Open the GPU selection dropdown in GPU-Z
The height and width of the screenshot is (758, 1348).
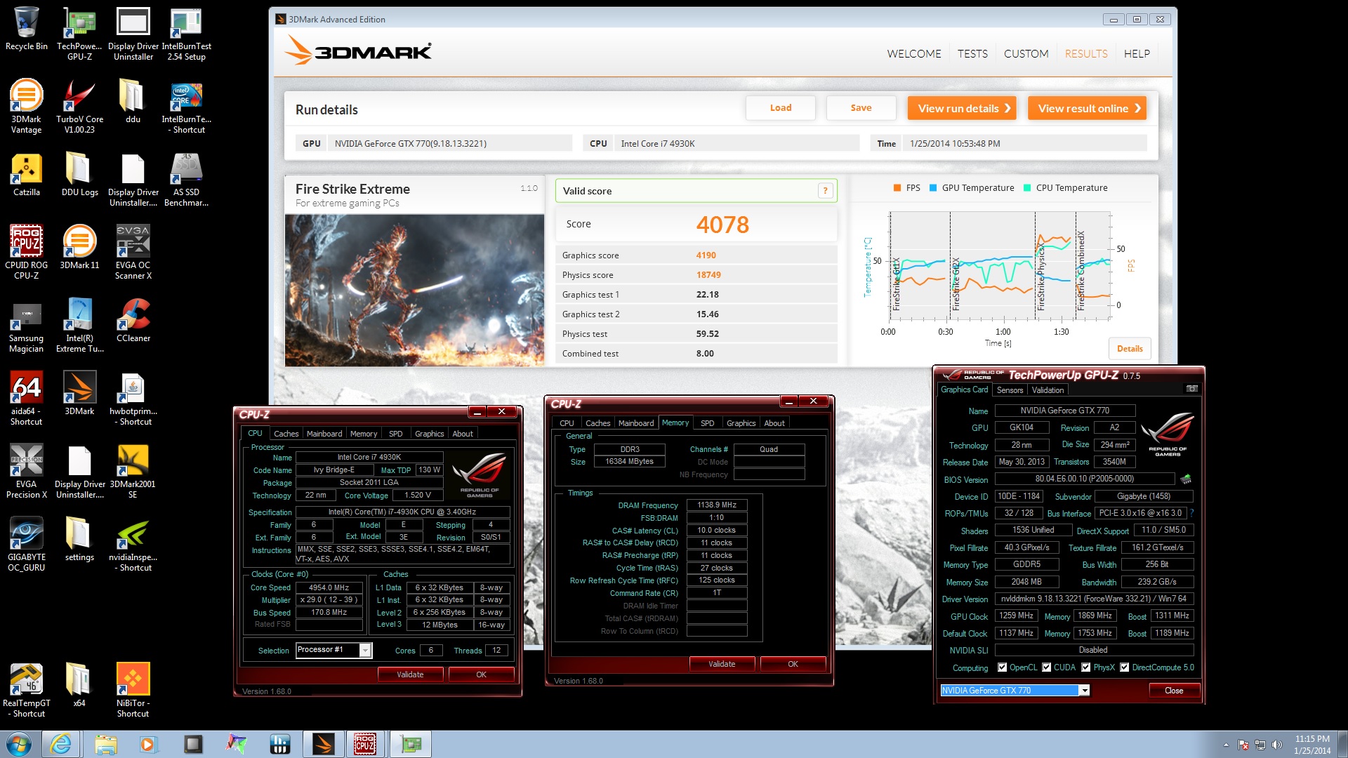(x=1084, y=691)
